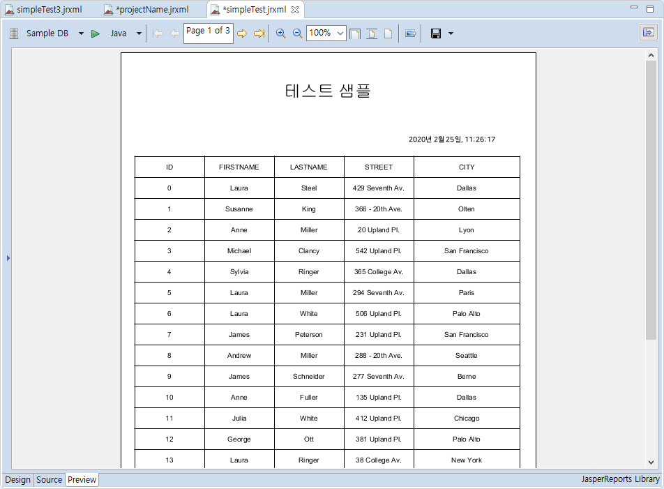Click the cell containing Lyon
Viewport: 664px width, 489px height.
[x=467, y=230]
